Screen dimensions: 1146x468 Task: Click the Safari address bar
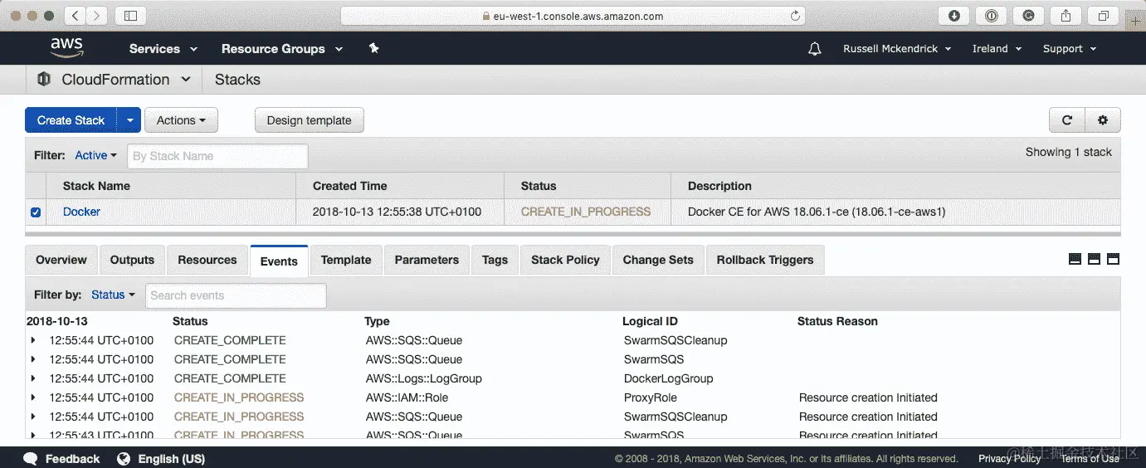[x=572, y=16]
